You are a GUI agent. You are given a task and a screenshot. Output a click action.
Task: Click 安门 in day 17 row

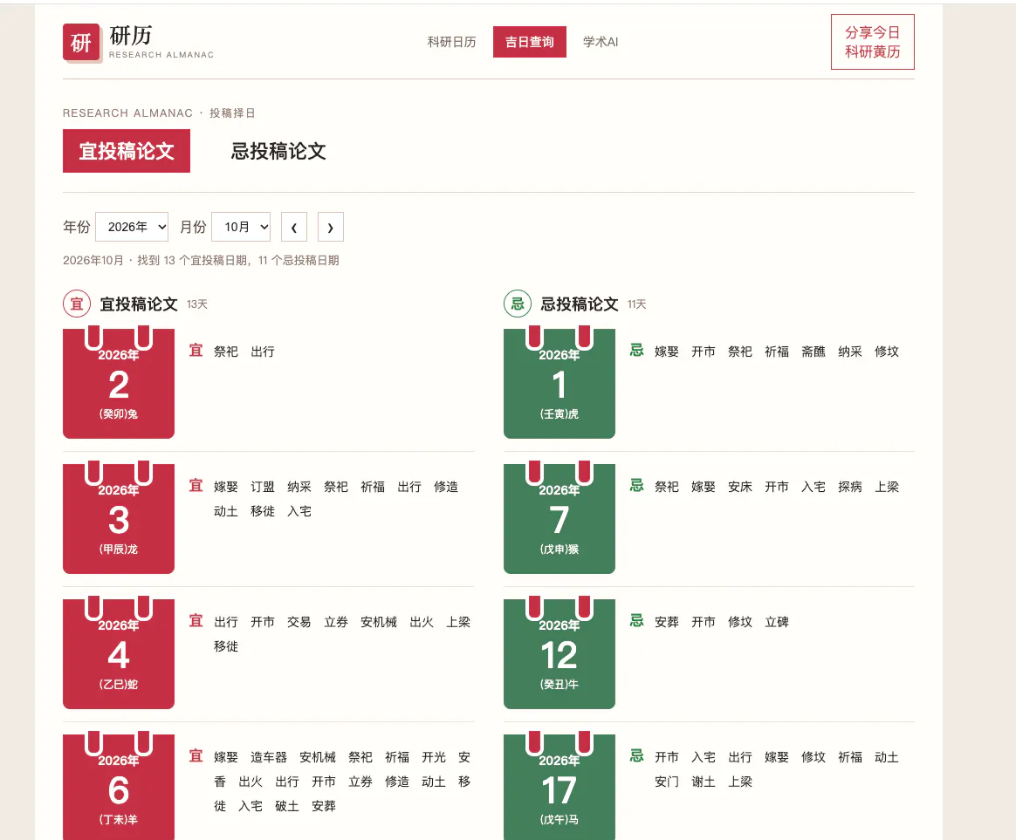coord(667,782)
